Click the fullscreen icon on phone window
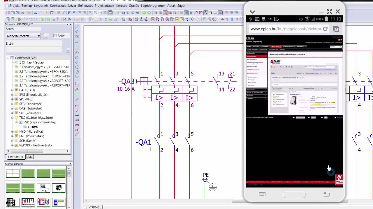The image size is (373, 209). point(329,12)
